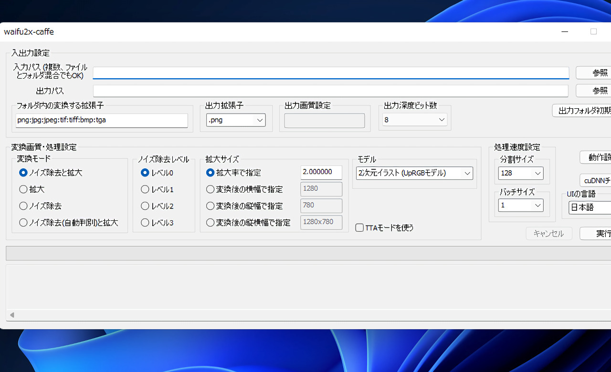Click the conversion progress bar
Image resolution: width=611 pixels, height=372 pixels.
click(308, 253)
